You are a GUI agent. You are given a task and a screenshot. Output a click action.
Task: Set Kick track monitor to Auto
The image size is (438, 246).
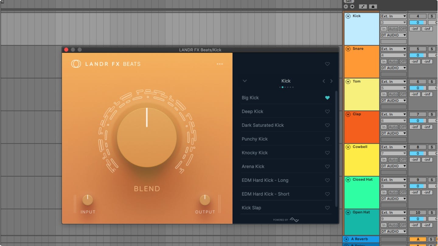(x=393, y=29)
